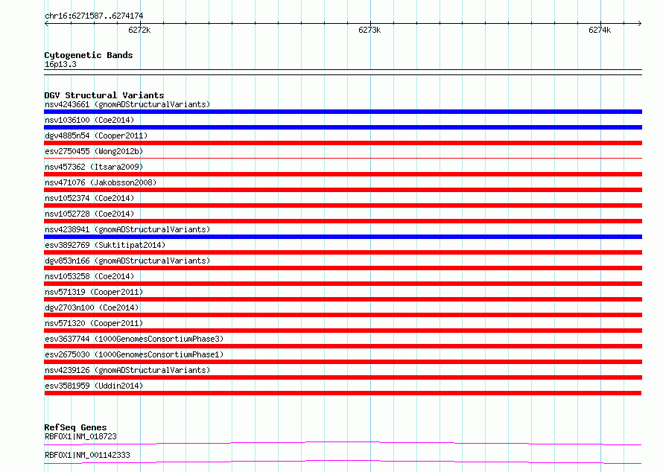Select the red bar under nsv1052728
The height and width of the screenshot is (472, 663).
pos(343,221)
